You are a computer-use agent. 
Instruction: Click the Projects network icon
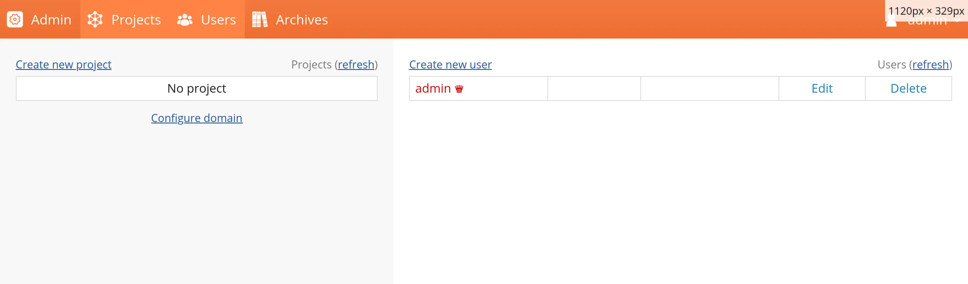(x=95, y=20)
